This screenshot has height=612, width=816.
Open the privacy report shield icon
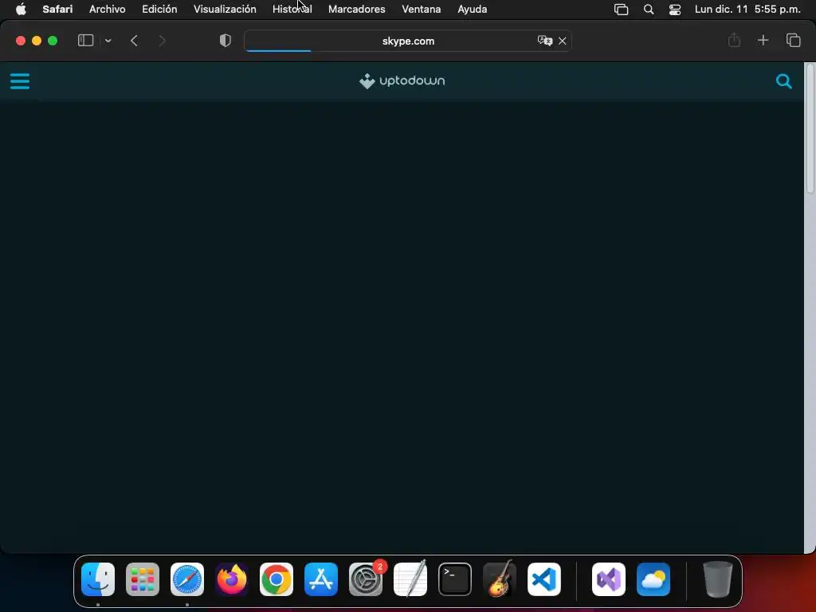226,41
